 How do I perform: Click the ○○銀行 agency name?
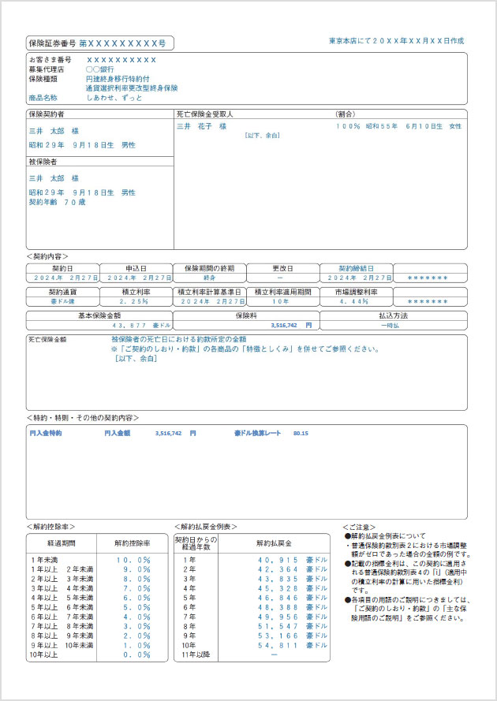coord(99,69)
